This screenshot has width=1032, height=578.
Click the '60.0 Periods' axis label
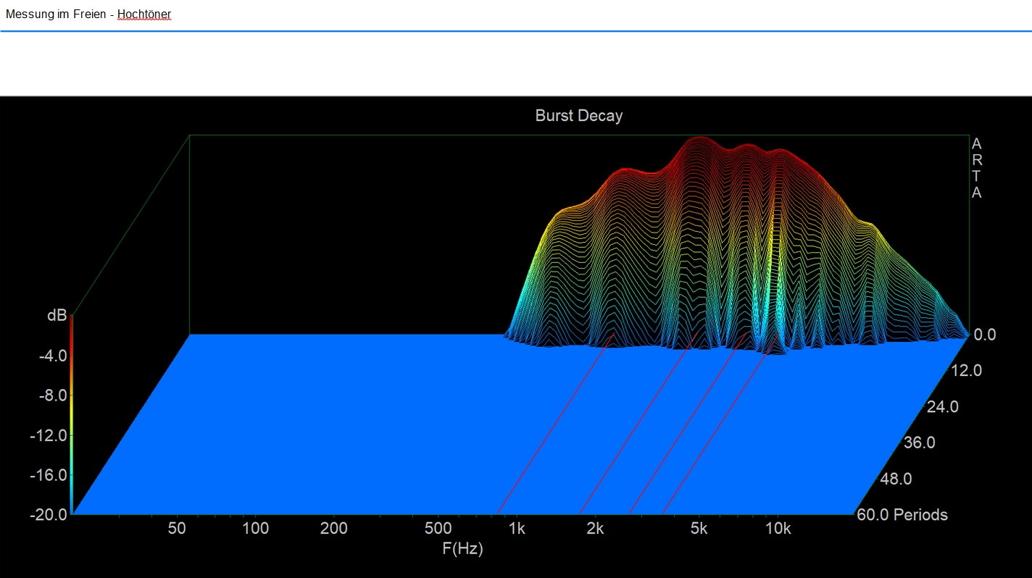pyautogui.click(x=902, y=515)
